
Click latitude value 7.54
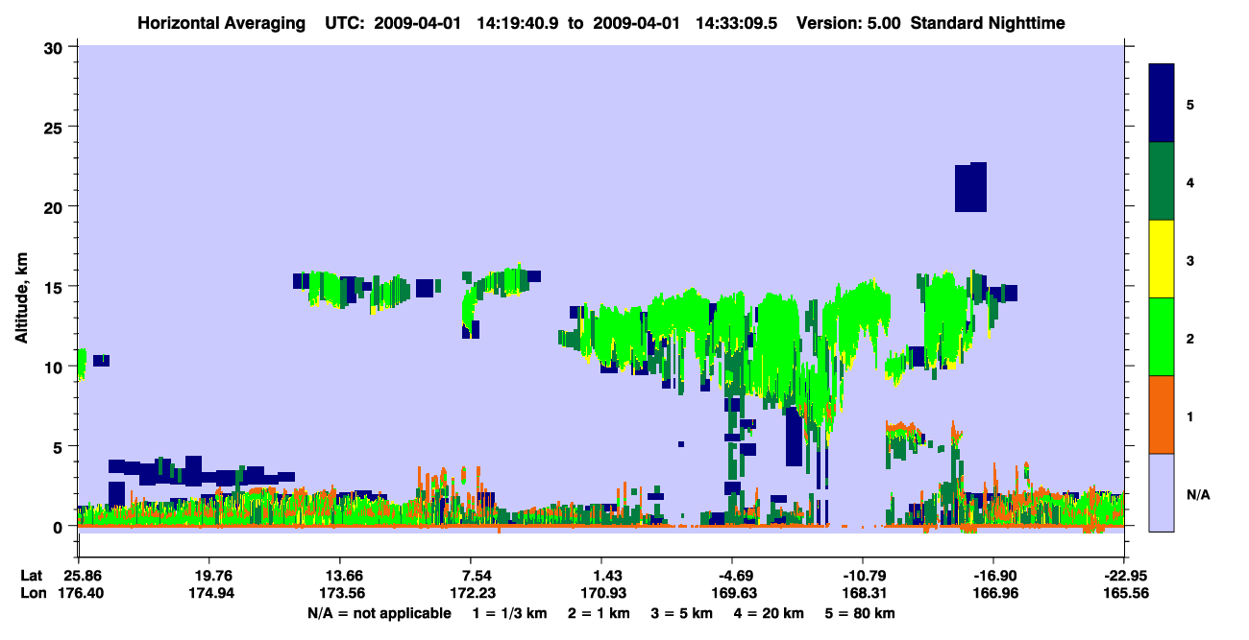coord(471,576)
